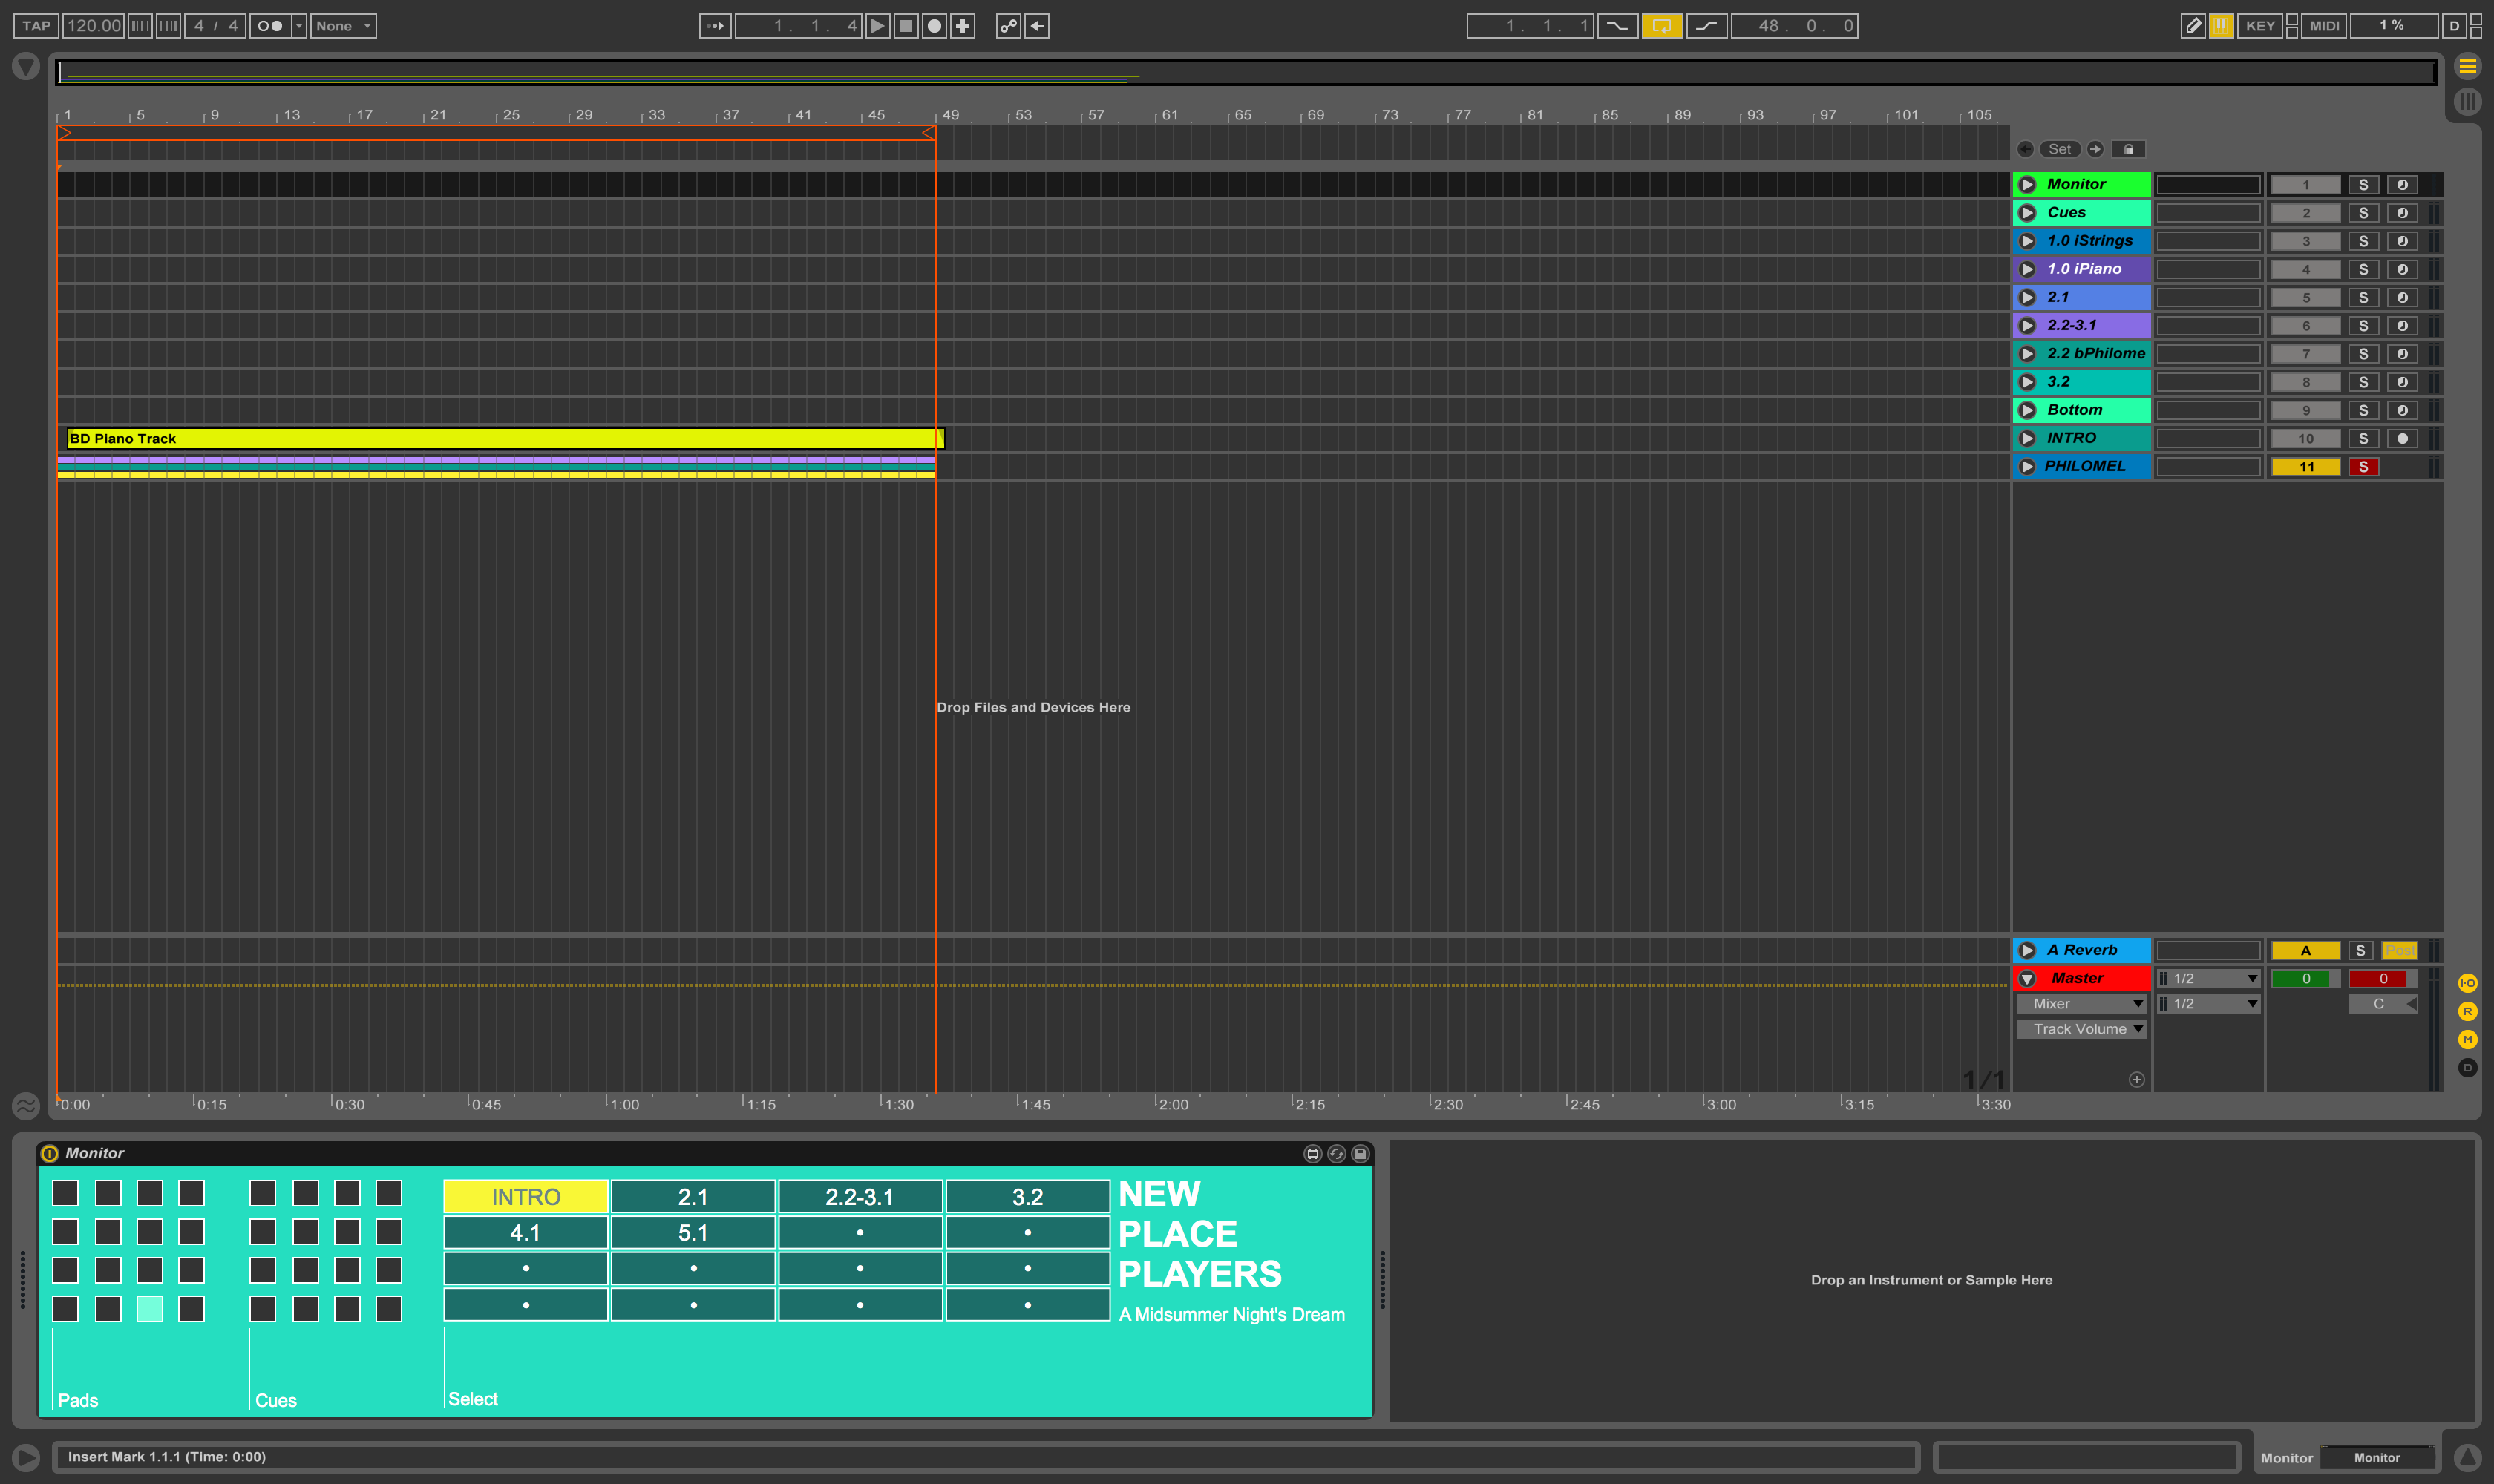
Task: Open the KEY map mode
Action: point(2260,26)
